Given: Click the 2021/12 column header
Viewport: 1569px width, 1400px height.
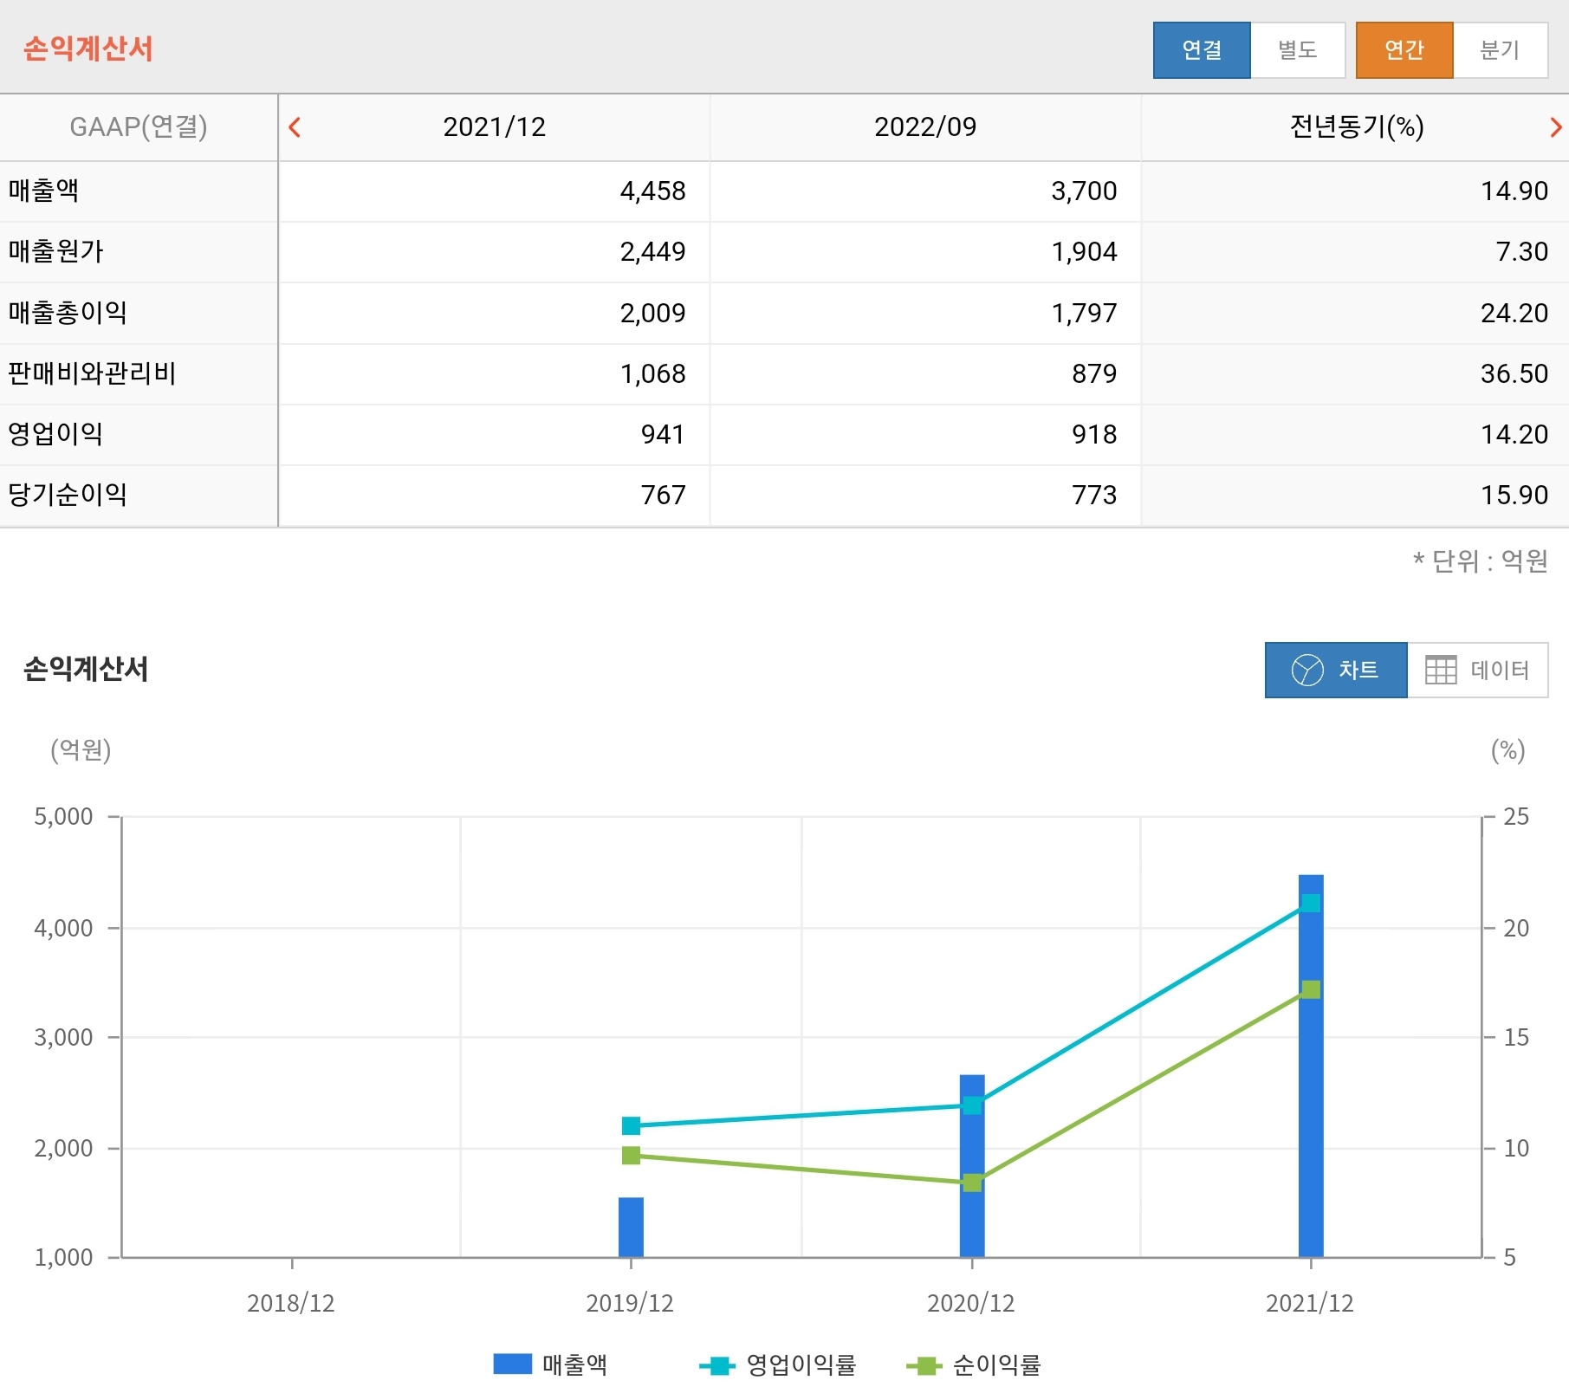Looking at the screenshot, I should [x=494, y=127].
